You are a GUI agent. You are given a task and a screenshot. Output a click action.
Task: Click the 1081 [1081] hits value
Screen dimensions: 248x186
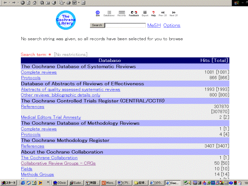[217, 72]
